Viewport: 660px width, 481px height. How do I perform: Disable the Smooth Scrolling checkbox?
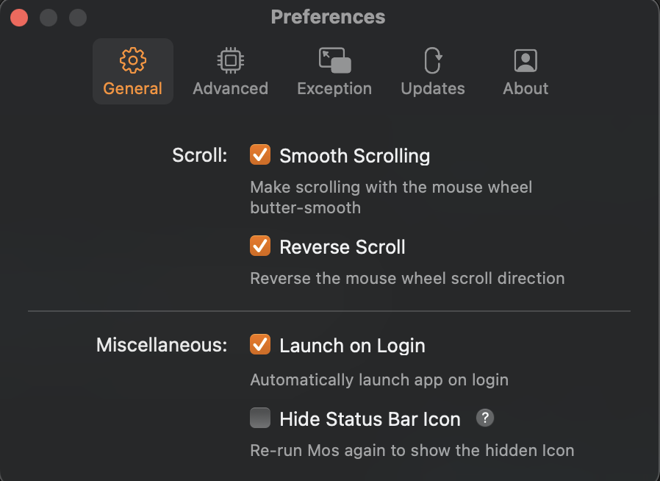pyautogui.click(x=260, y=155)
